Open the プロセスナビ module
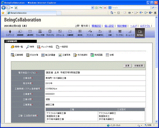This screenshot has height=128, width=159. point(50,33)
